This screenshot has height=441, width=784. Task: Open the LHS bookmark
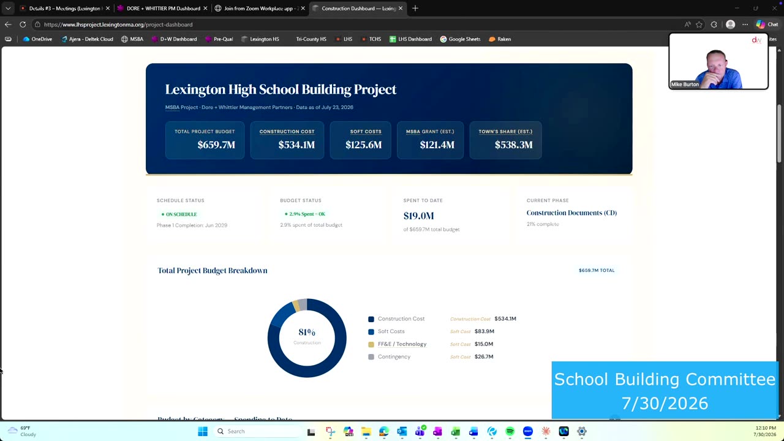344,39
